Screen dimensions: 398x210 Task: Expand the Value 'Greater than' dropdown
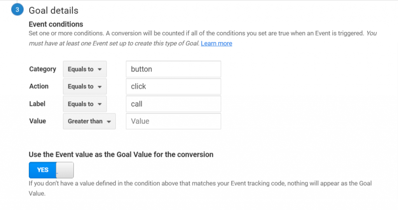[x=89, y=121]
